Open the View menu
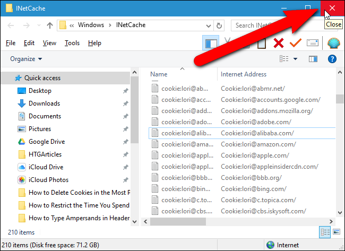The image size is (345, 251). (x=49, y=43)
